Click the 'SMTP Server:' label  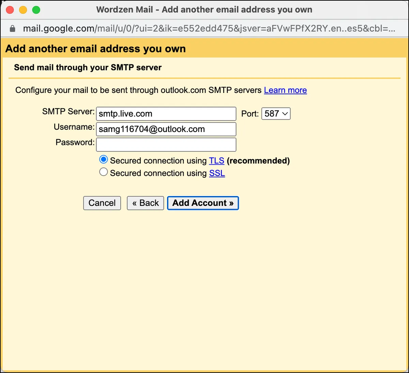point(68,112)
